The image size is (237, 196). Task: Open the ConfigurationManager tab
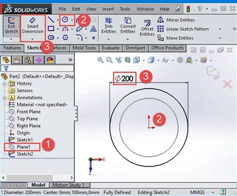click(27, 60)
